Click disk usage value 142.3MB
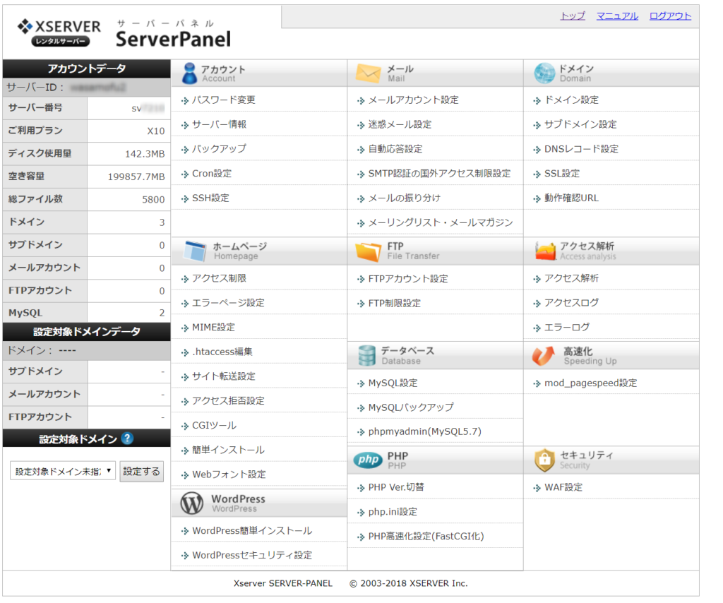 (145, 154)
